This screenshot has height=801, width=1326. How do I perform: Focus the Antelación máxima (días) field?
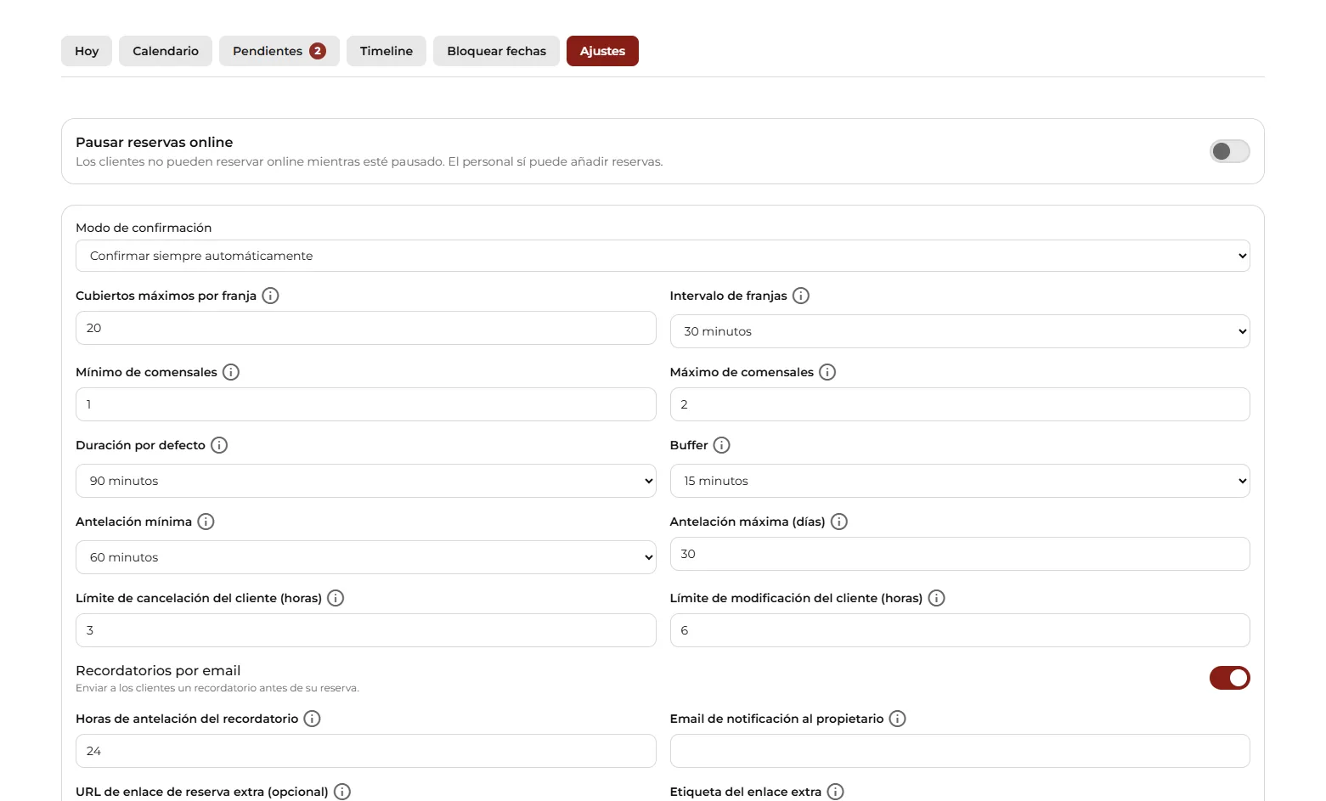pyautogui.click(x=960, y=554)
